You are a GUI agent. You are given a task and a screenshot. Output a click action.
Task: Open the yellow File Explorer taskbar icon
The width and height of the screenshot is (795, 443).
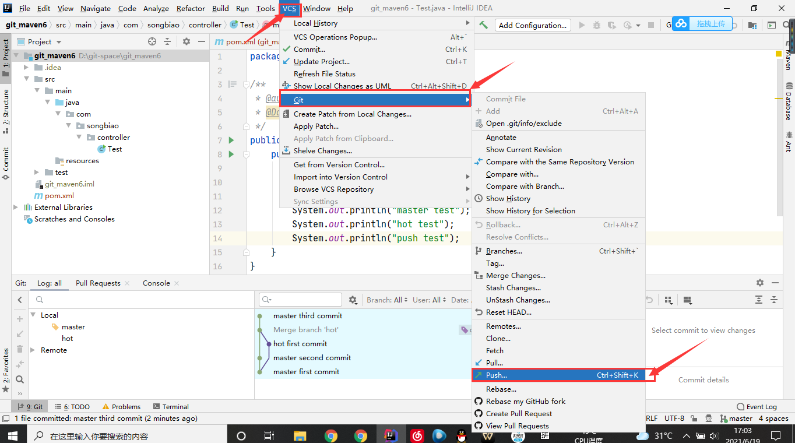tap(300, 435)
